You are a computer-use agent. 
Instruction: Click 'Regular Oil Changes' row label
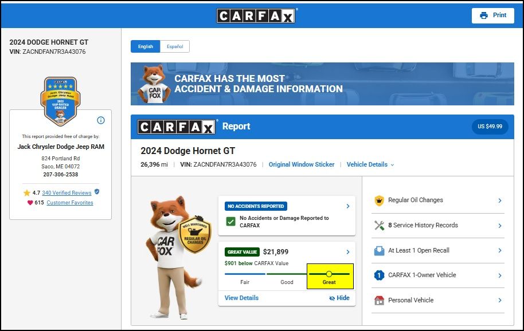tap(416, 200)
